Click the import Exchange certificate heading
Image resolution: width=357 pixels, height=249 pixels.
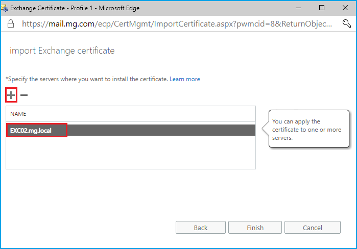62,51
